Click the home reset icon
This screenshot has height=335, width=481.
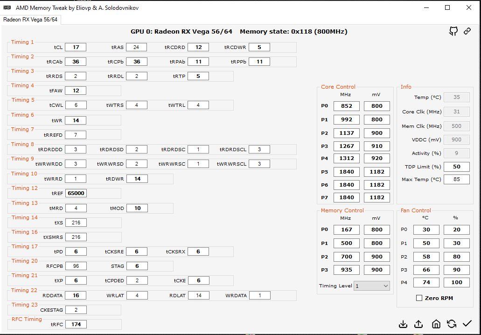(436, 324)
